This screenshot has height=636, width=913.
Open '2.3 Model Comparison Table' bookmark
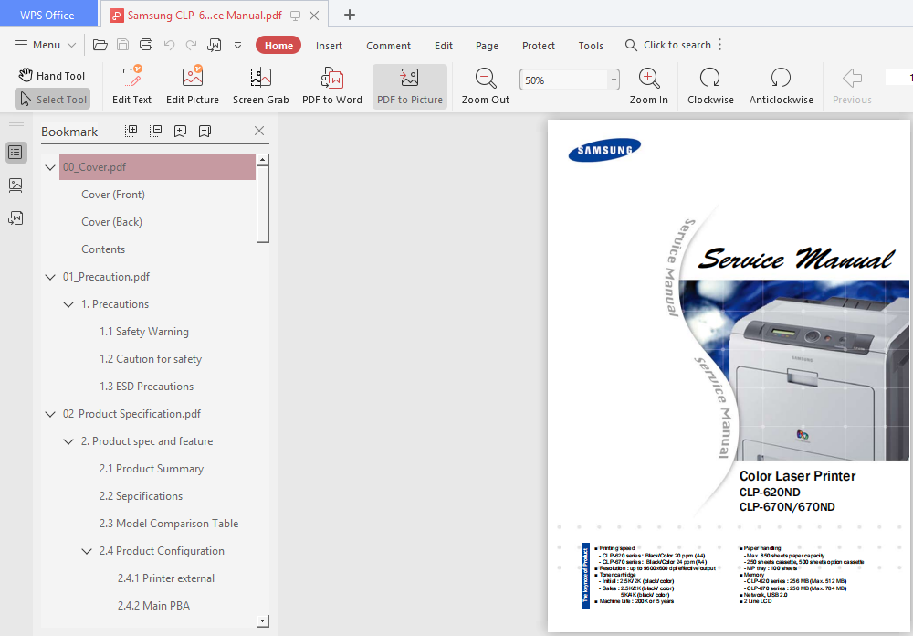(169, 523)
